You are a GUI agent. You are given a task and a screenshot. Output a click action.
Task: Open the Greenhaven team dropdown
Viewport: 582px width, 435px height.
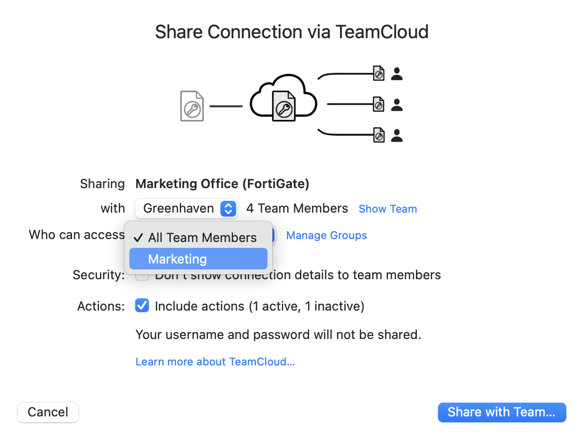186,209
